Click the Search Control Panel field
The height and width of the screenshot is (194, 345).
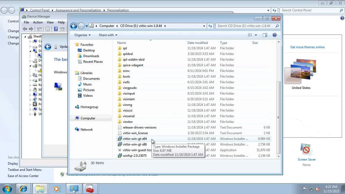pyautogui.click(x=312, y=10)
